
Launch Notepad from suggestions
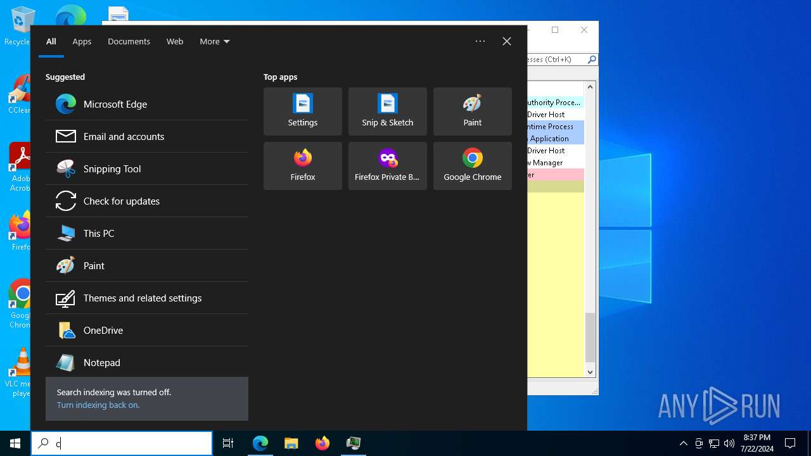147,363
